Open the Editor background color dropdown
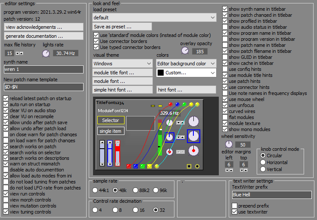This screenshot has width=317, height=220. tap(186, 64)
